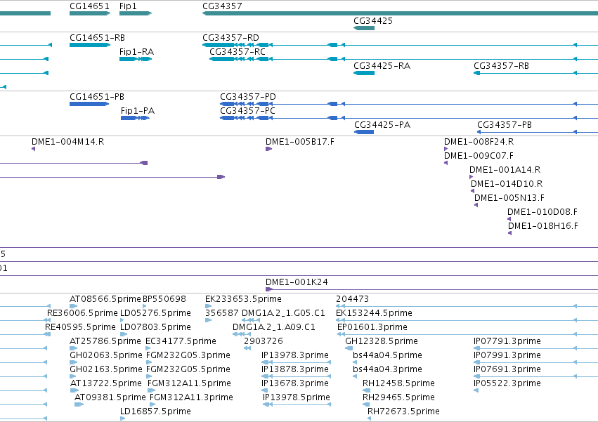Click the DME1-008F24.R label
The width and height of the screenshot is (598, 422).
(479, 142)
